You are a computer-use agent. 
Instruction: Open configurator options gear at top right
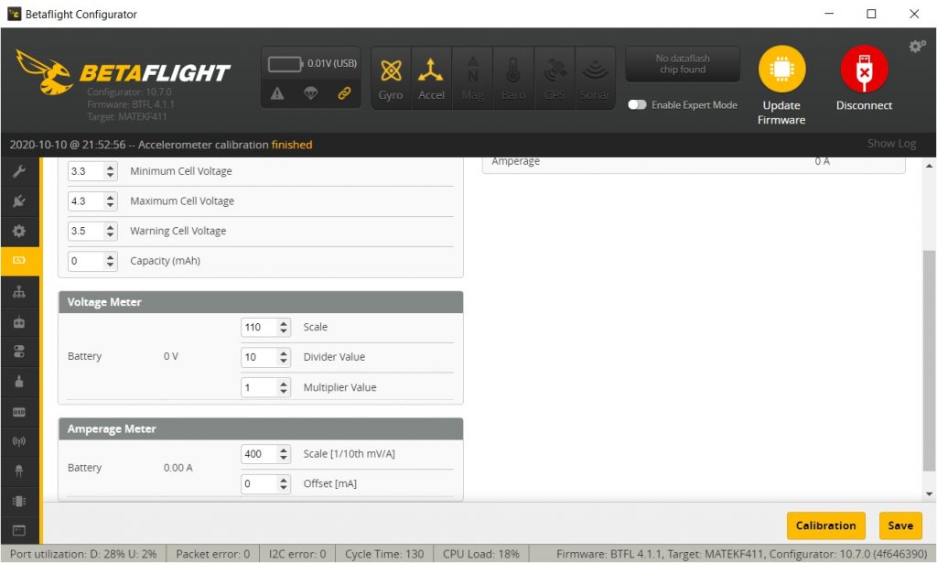click(917, 47)
